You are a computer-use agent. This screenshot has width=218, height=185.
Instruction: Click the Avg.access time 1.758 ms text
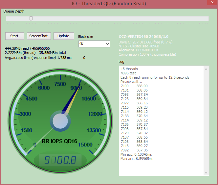(38, 58)
